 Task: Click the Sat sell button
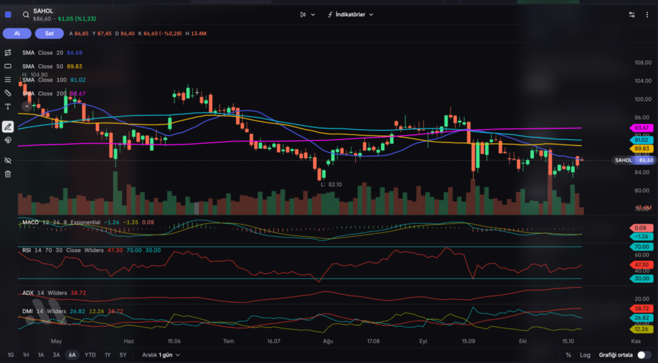tap(49, 33)
